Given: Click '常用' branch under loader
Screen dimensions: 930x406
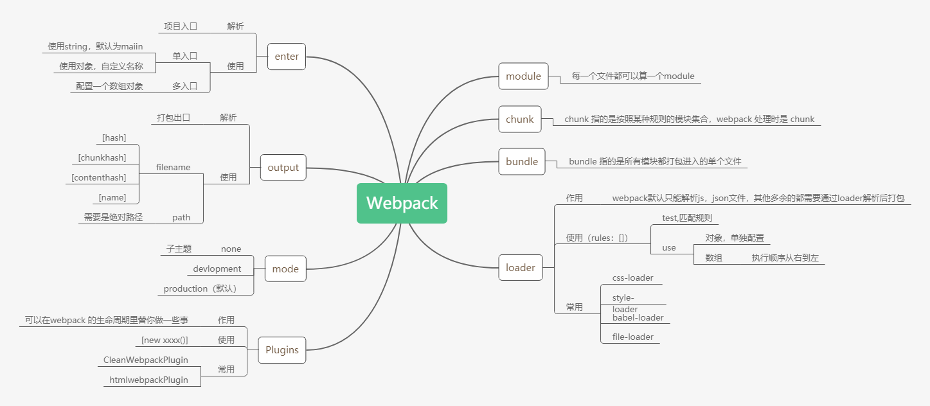Looking at the screenshot, I should 575,307.
